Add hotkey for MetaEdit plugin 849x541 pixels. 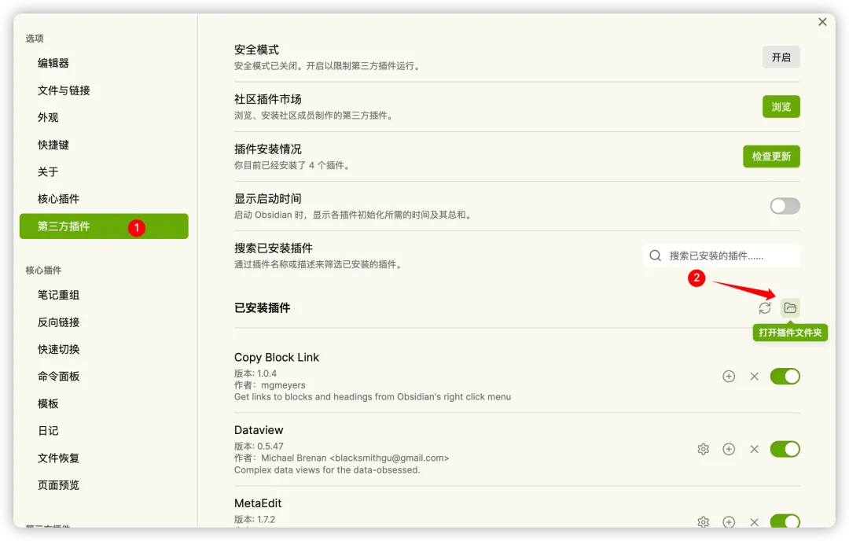coord(729,521)
